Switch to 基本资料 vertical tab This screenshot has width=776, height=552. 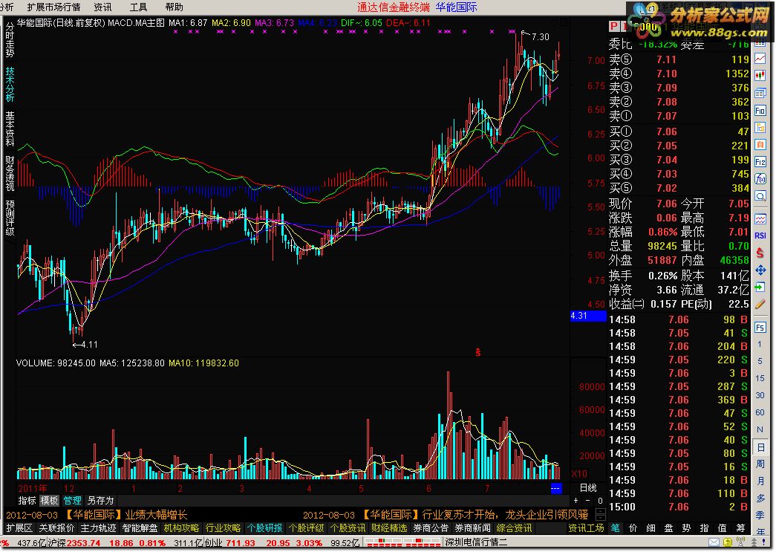(x=10, y=129)
